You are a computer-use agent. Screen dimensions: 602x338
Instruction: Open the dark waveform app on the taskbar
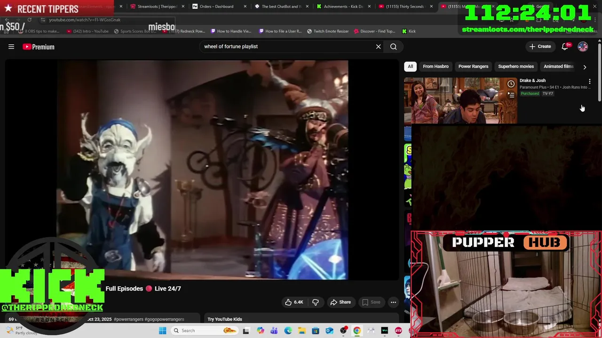click(x=385, y=330)
